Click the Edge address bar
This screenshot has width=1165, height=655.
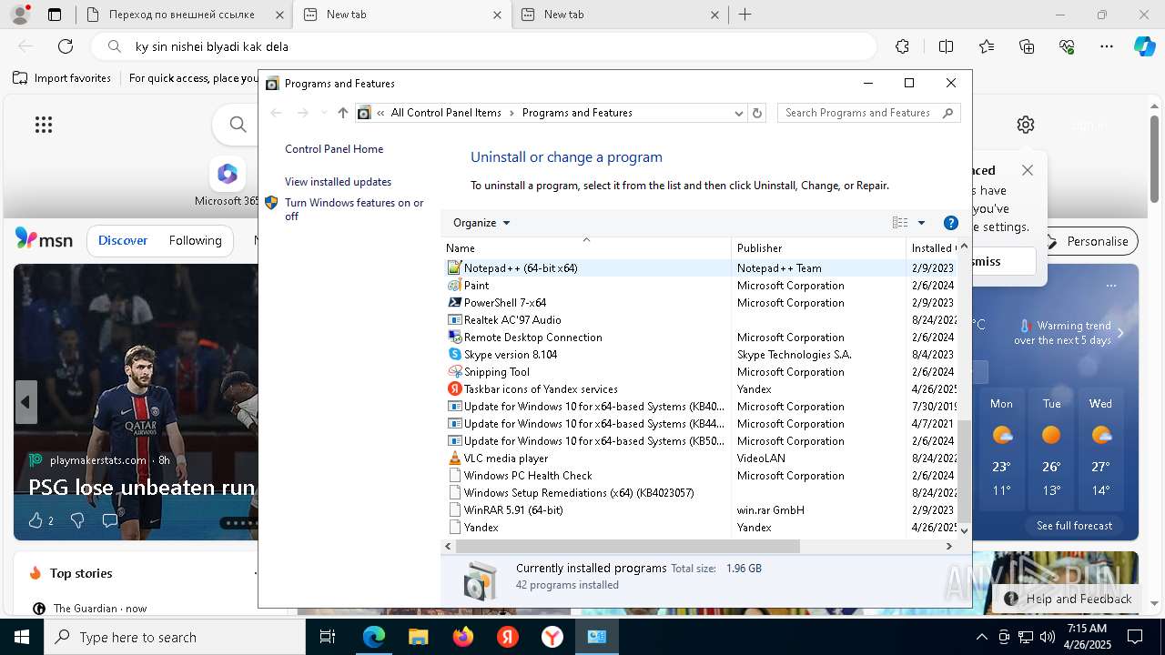pos(482,46)
